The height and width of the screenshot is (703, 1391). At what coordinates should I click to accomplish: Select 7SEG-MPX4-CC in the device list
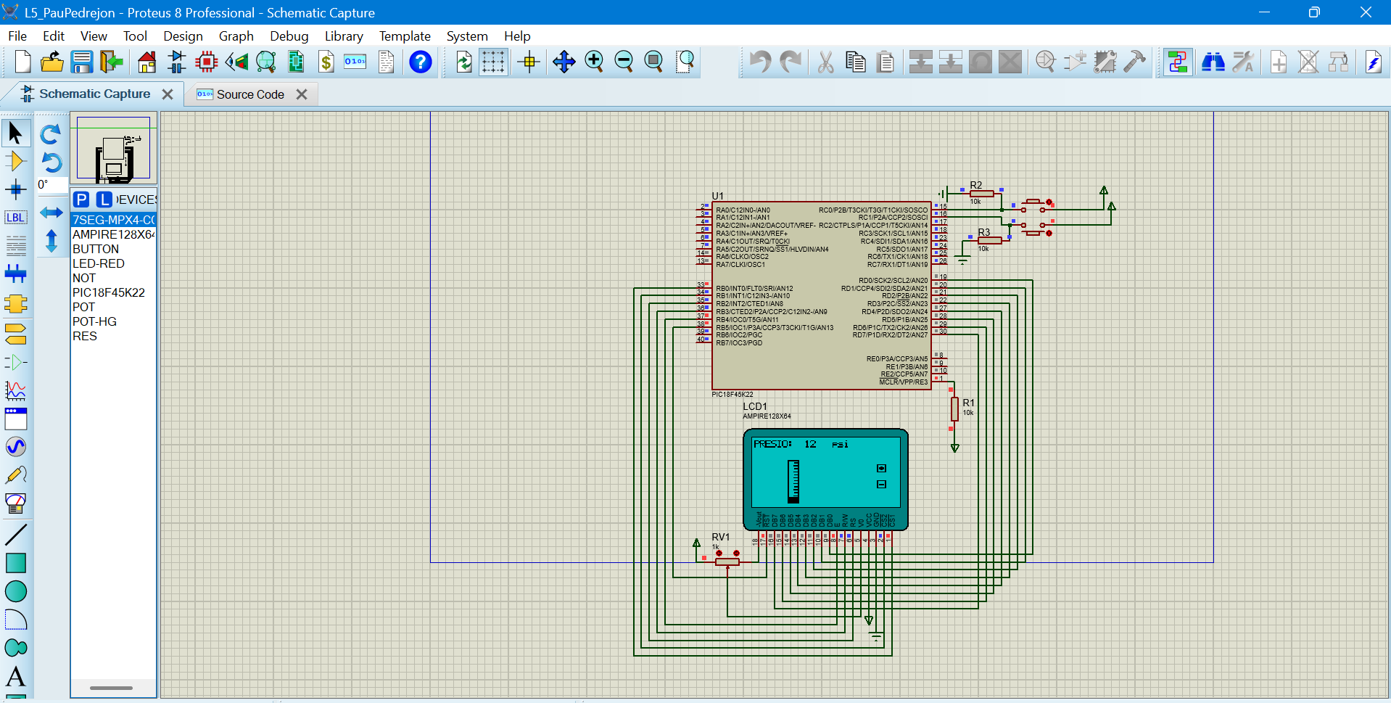point(114,220)
